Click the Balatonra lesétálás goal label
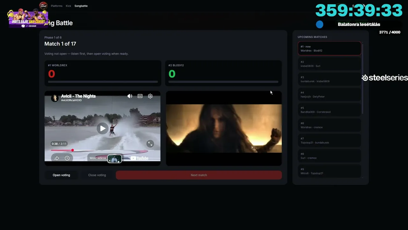The image size is (408, 230). pos(359,24)
